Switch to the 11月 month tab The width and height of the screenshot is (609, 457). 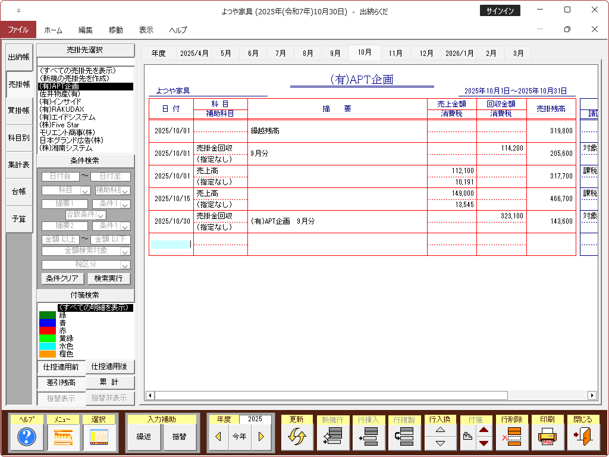tap(395, 53)
